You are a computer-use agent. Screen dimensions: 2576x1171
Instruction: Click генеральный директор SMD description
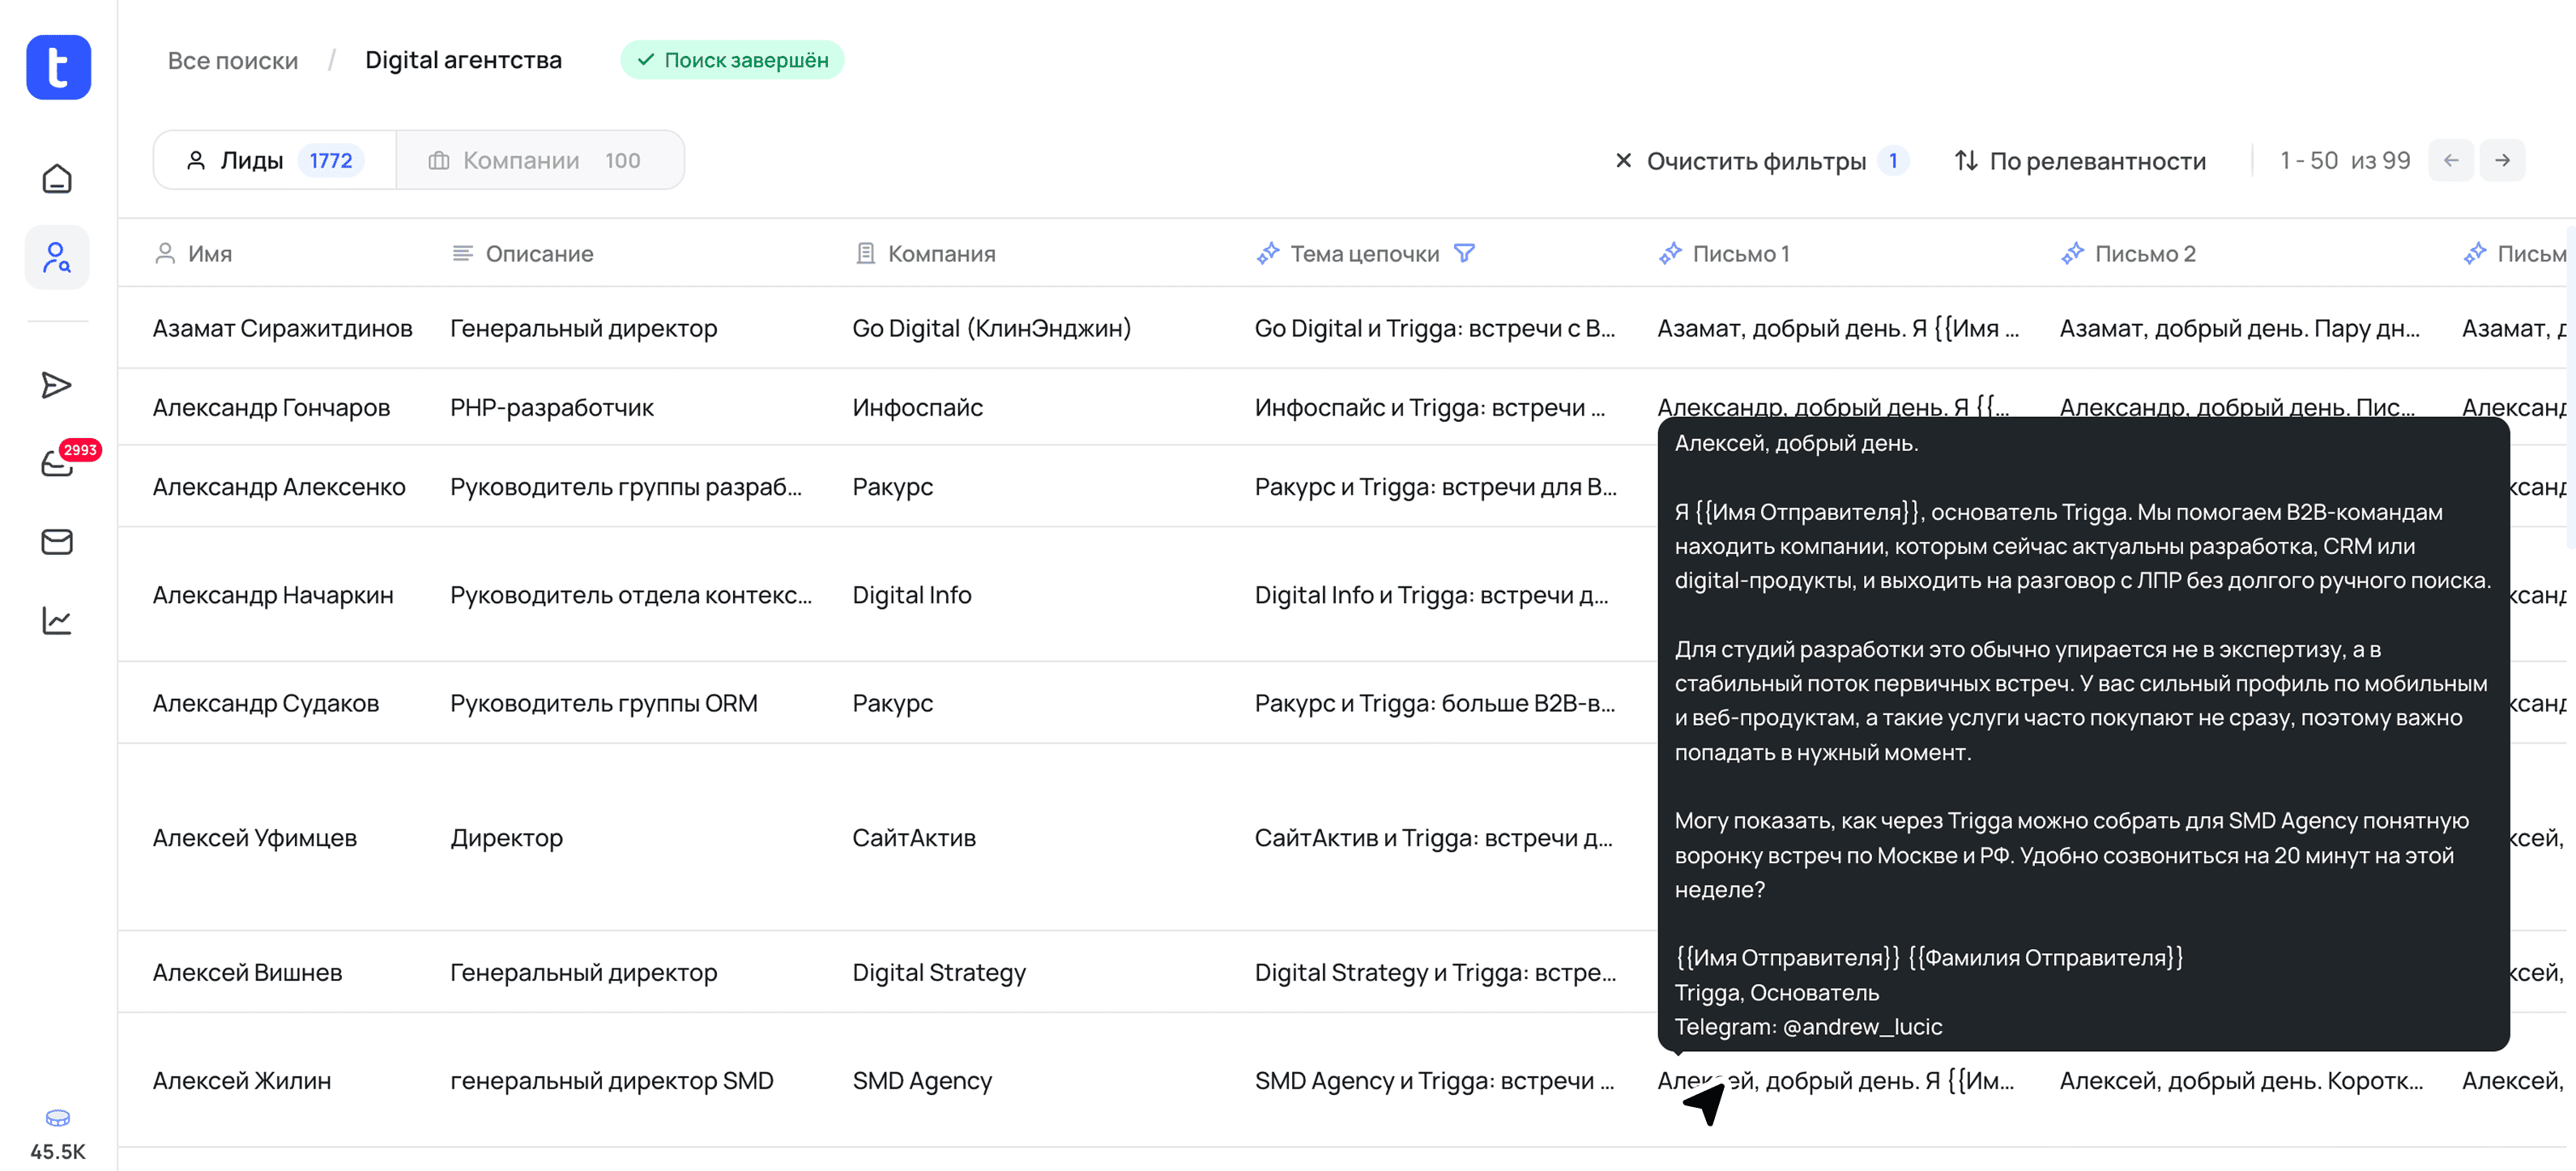pos(612,1081)
